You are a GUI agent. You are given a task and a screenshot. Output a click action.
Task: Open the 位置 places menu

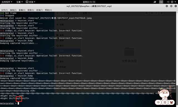pyautogui.click(x=19, y=2)
